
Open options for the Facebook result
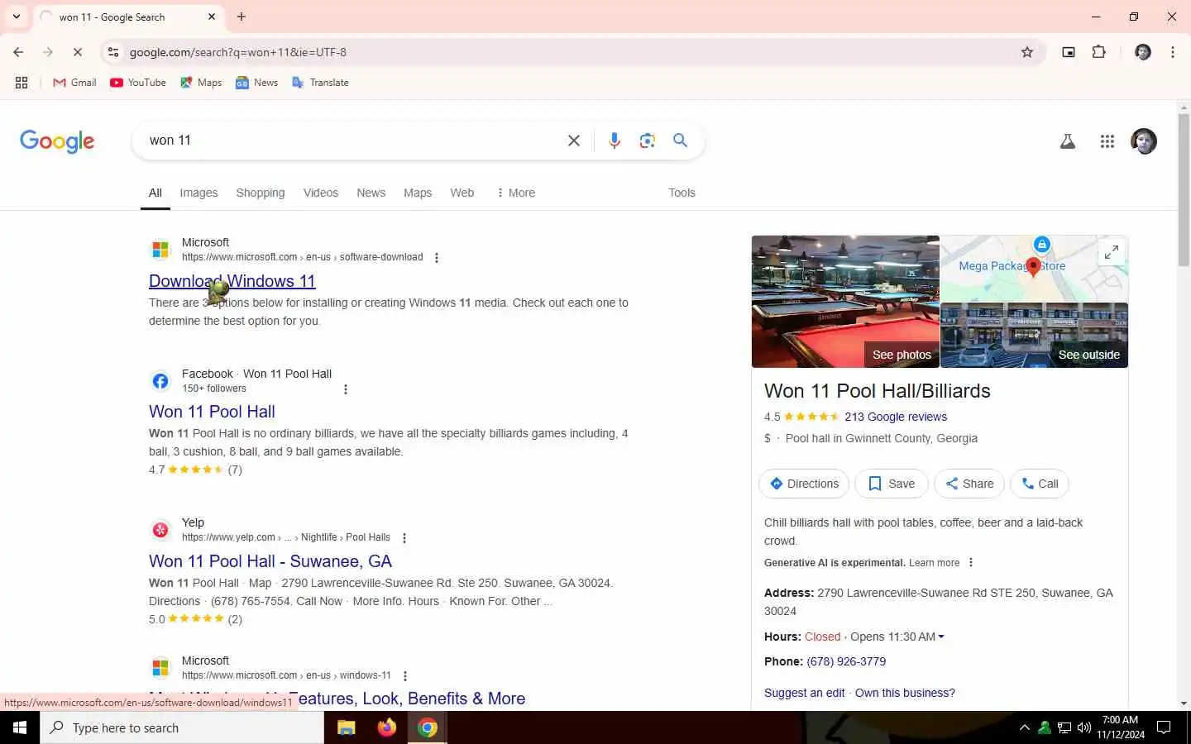(x=346, y=389)
